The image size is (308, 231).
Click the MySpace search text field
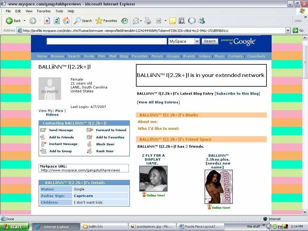coord(107,41)
